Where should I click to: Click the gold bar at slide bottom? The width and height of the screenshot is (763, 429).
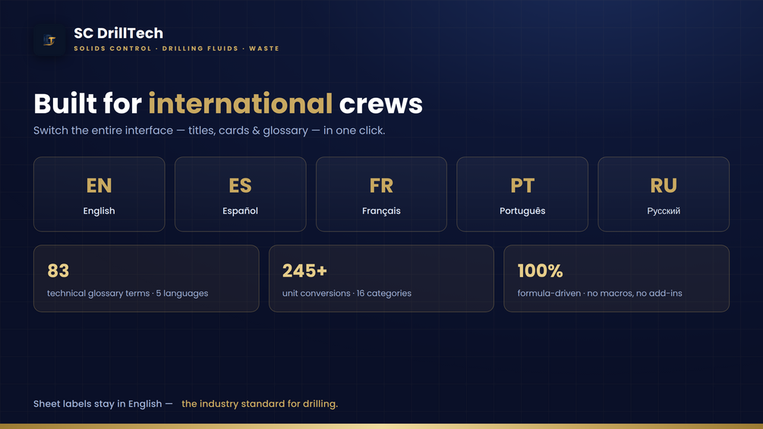point(381,426)
